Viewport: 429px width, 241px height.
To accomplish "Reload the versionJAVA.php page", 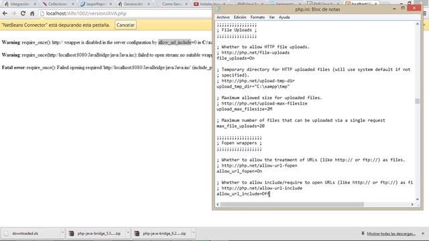I will tap(23, 13).
